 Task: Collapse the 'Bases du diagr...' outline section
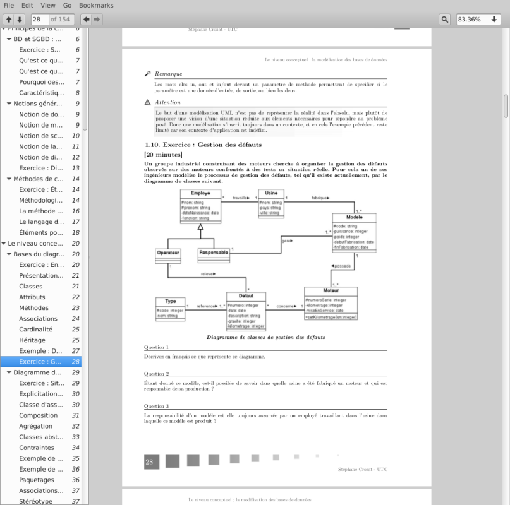9,254
